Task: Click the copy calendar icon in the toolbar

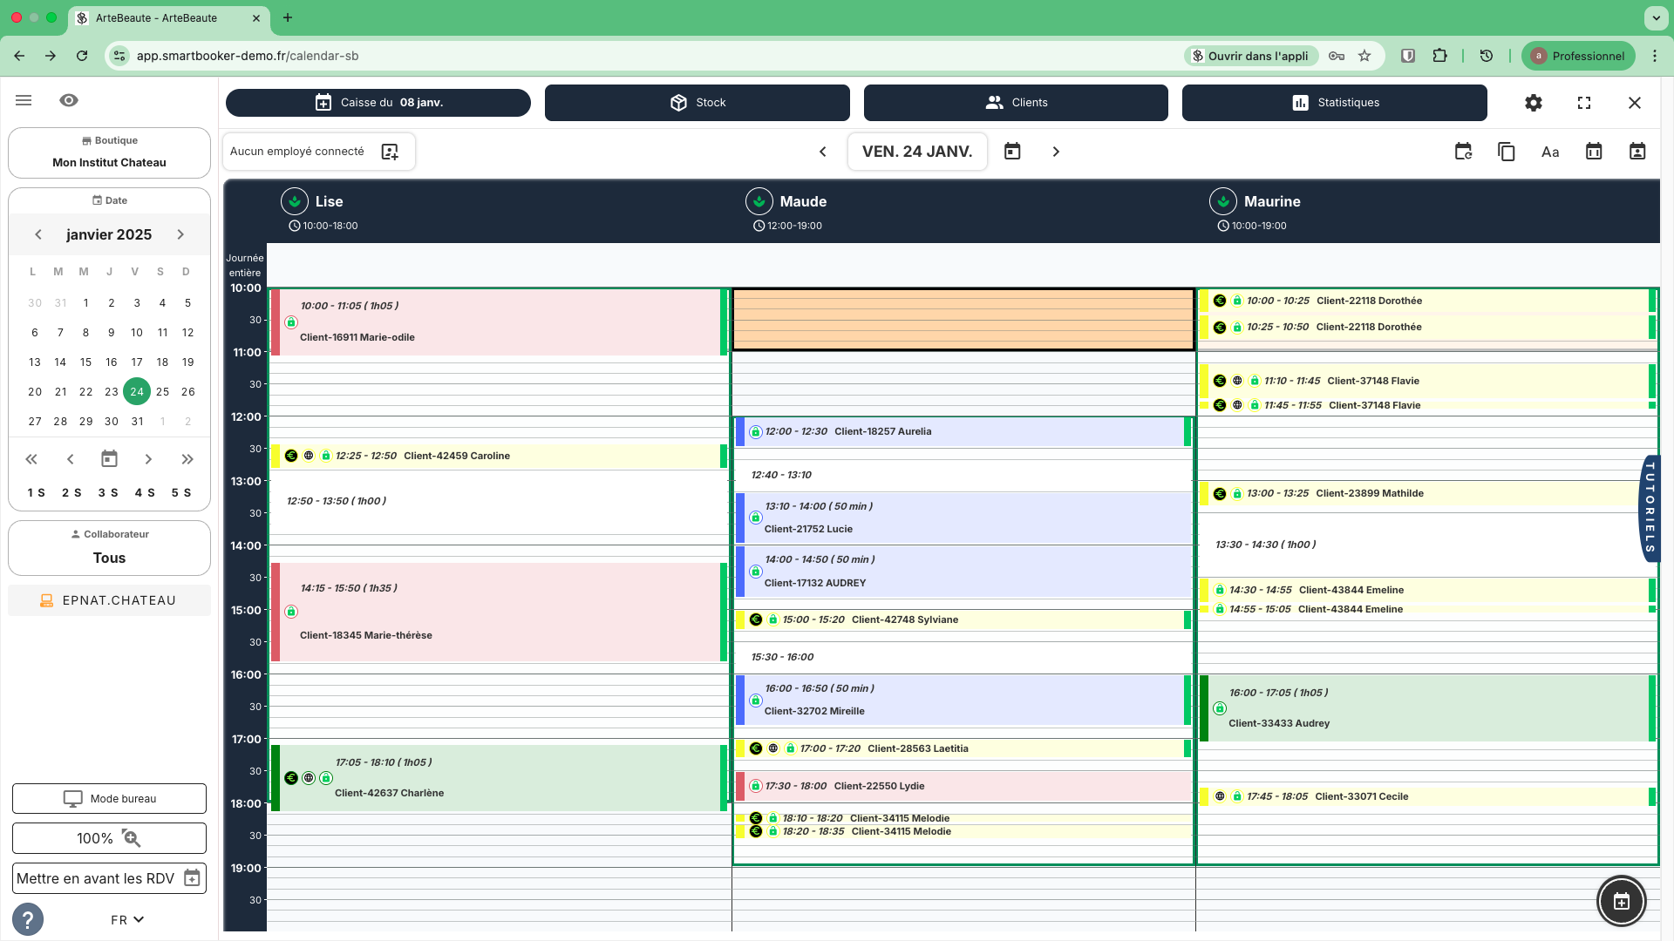Action: [1507, 151]
